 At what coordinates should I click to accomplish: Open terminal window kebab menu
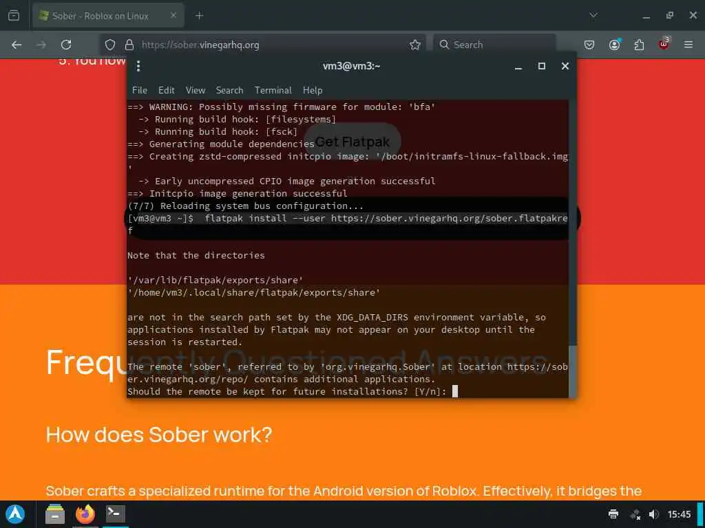(x=138, y=66)
